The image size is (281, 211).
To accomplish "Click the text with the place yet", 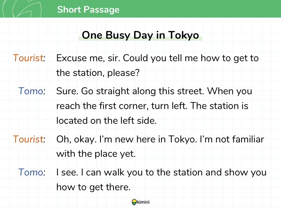I will click(x=96, y=154).
